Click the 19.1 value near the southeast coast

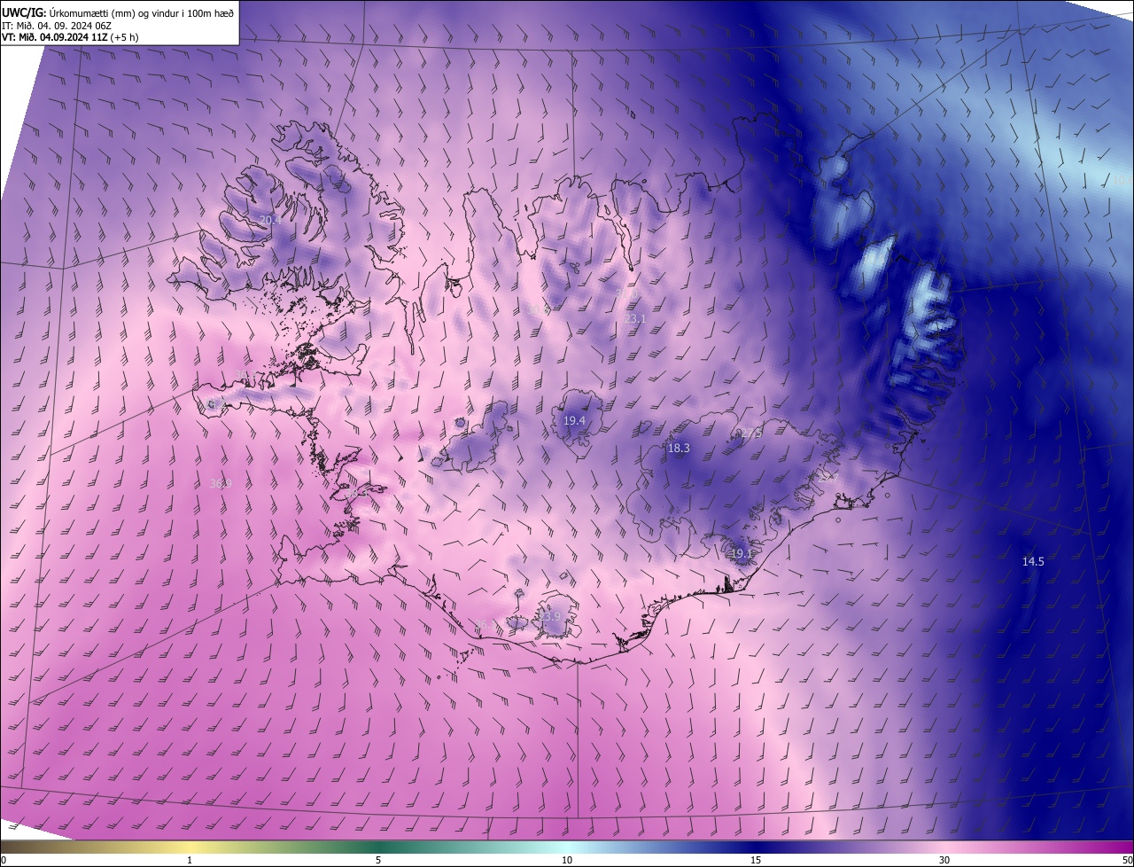741,553
